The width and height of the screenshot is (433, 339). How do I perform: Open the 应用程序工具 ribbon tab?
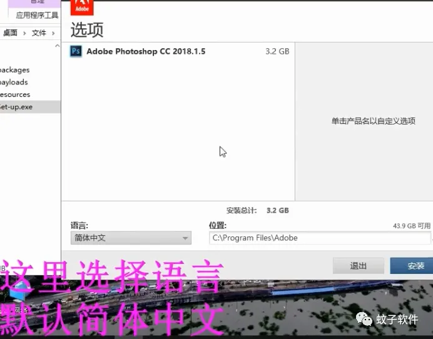[37, 15]
